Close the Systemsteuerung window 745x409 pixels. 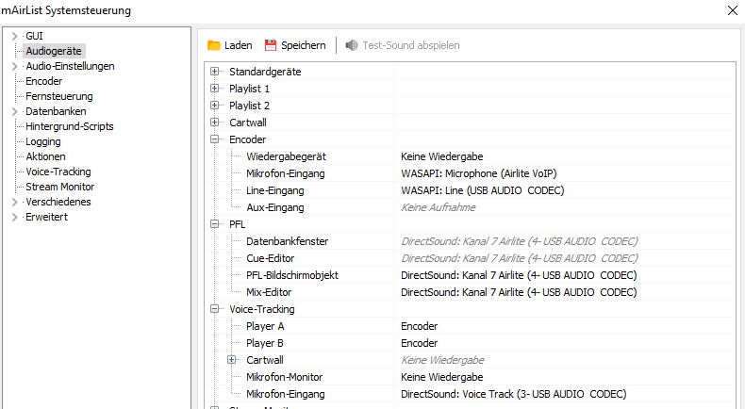point(733,10)
